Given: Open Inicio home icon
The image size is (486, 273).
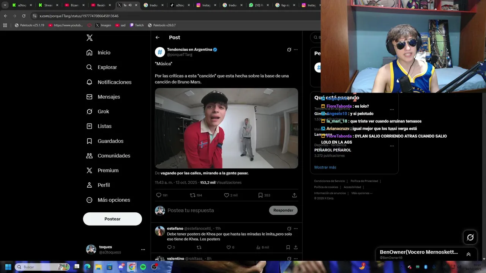Looking at the screenshot, I should click(89, 53).
